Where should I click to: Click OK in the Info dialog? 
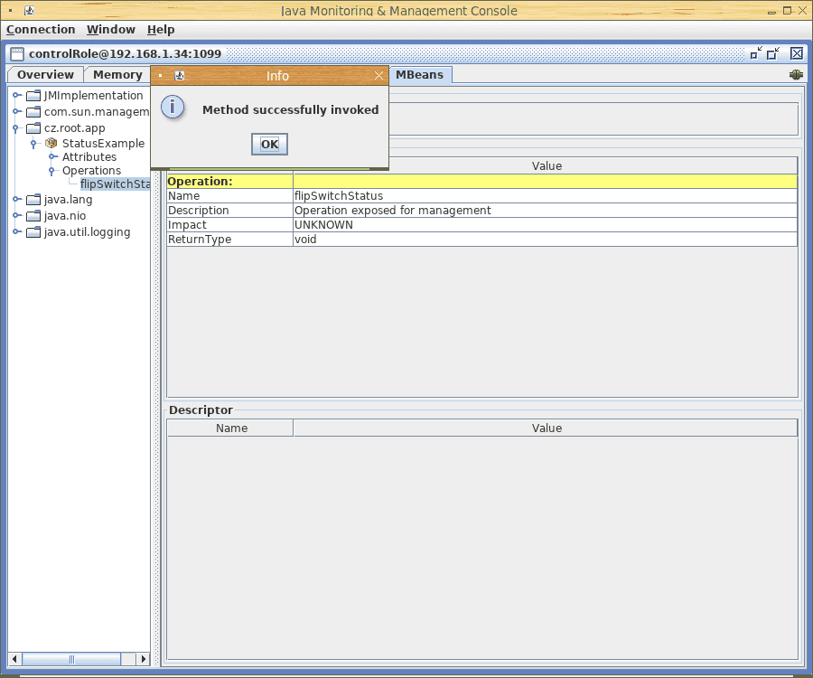coord(269,144)
